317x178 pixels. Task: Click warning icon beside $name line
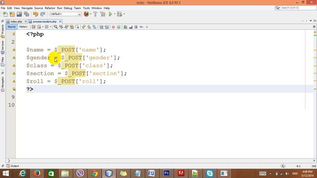[14, 49]
